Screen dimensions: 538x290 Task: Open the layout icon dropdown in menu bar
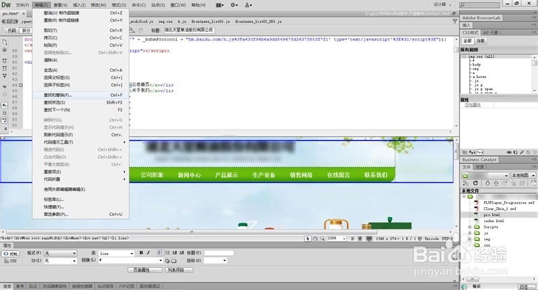[220, 5]
